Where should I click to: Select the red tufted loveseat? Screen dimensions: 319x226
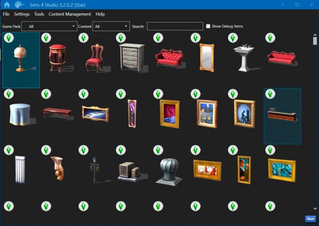[x=170, y=58]
